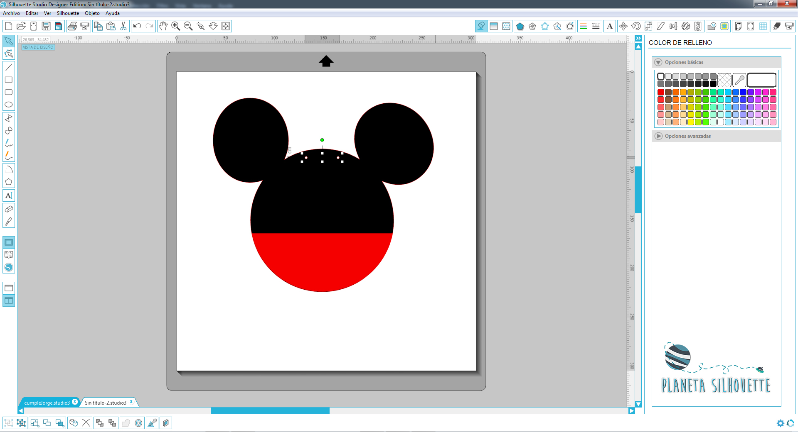Click the transparent fill option

[724, 80]
